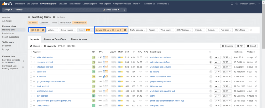Add enterprise seo tool to list
The width and height of the screenshot is (265, 108).
coord(34,62)
